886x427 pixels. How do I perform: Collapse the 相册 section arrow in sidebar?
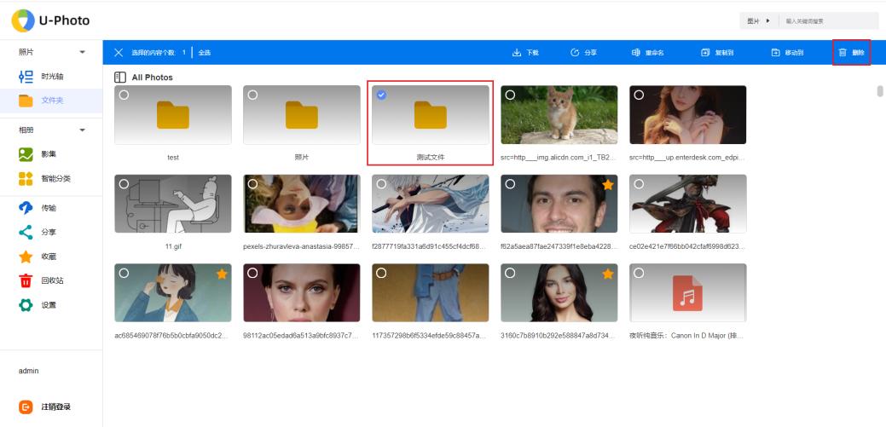83,130
